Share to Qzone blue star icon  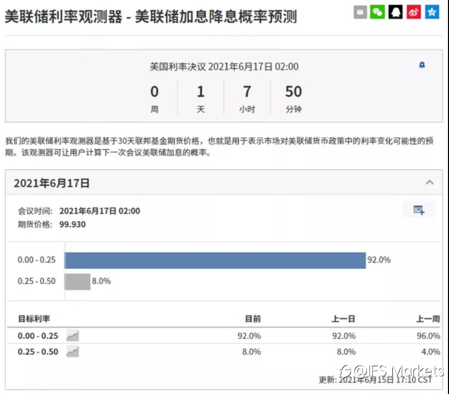pyautogui.click(x=432, y=12)
